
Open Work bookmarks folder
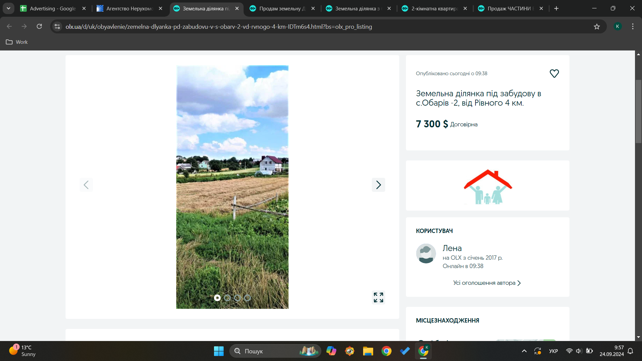point(17,42)
